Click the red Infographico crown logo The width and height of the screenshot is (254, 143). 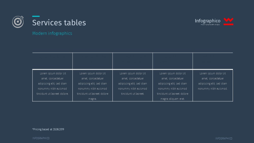coord(228,21)
